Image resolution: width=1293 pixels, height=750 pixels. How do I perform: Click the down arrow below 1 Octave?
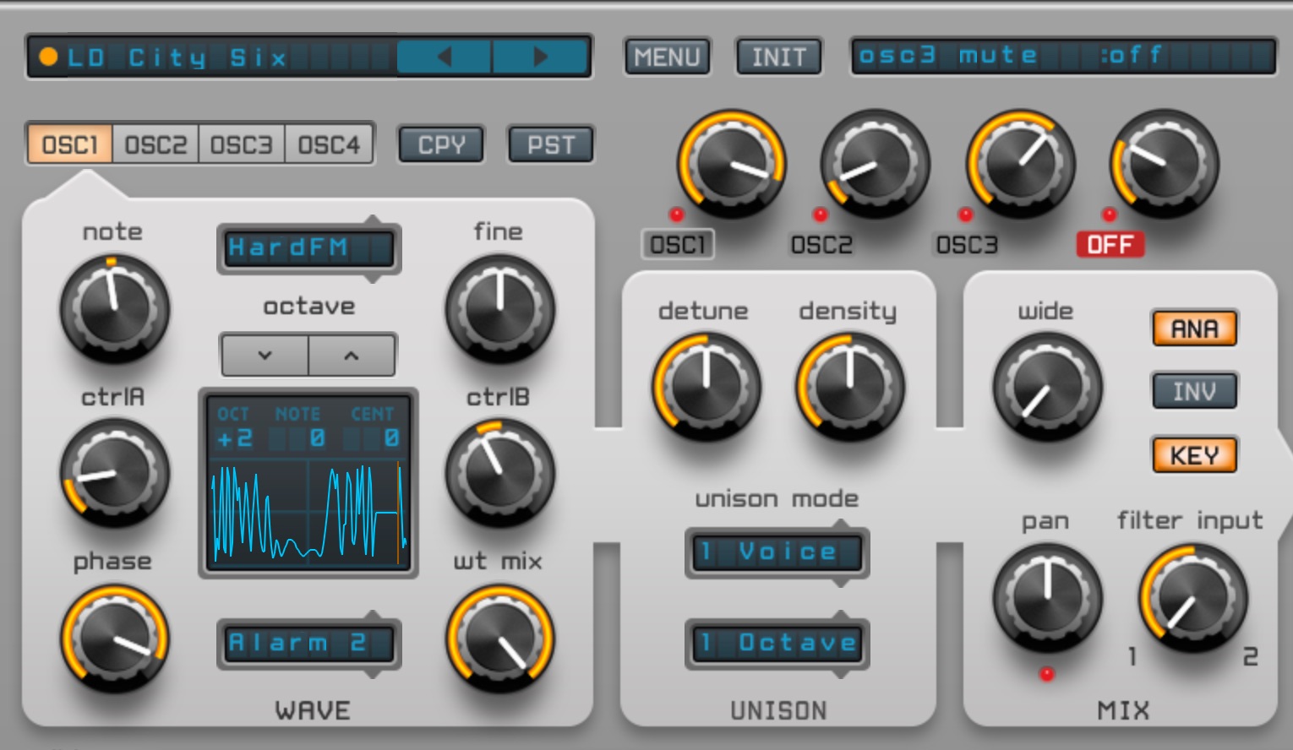841,673
